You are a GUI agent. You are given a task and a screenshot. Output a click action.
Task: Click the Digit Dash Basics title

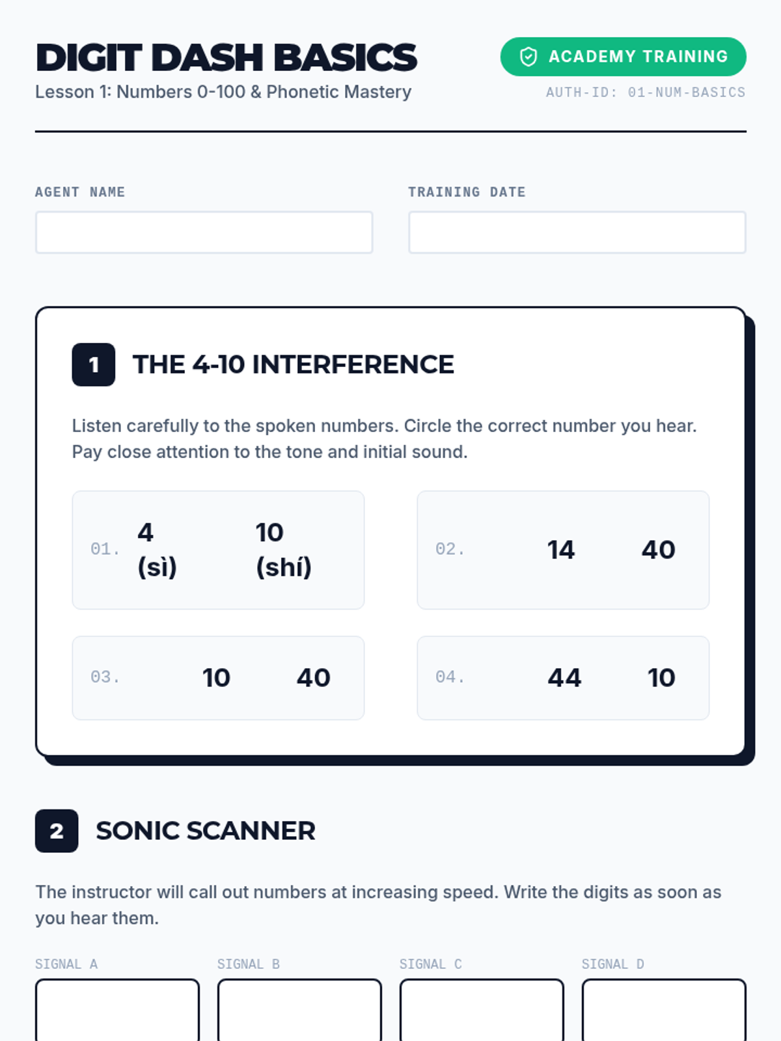pyautogui.click(x=226, y=57)
